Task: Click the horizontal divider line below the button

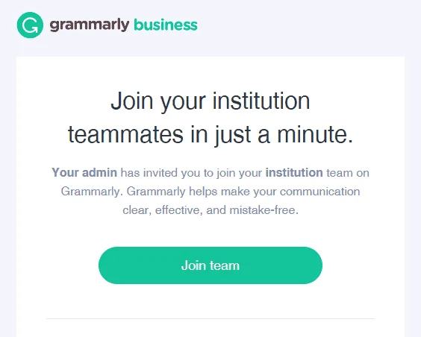Action: click(210, 319)
